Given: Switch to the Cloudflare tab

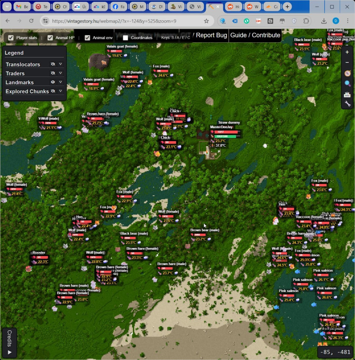Looking at the screenshot, I should click(x=272, y=7).
